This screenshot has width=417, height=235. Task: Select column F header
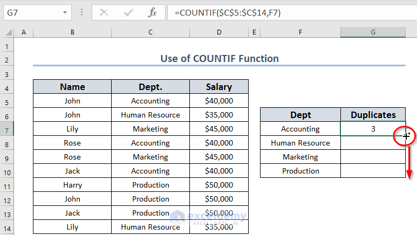coord(300,33)
